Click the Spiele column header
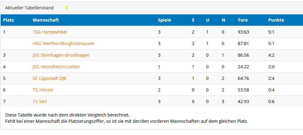This screenshot has height=135, width=303. [164, 20]
